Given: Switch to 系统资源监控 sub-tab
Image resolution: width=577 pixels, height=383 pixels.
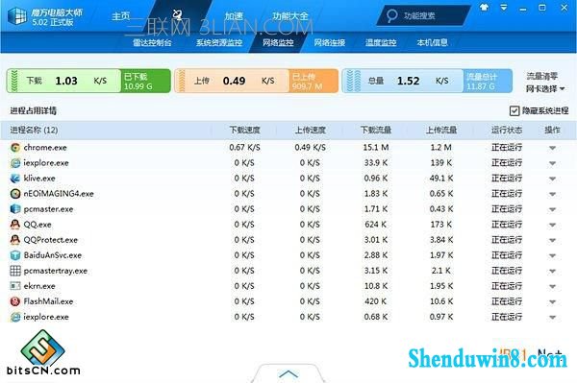Looking at the screenshot, I should 219,42.
